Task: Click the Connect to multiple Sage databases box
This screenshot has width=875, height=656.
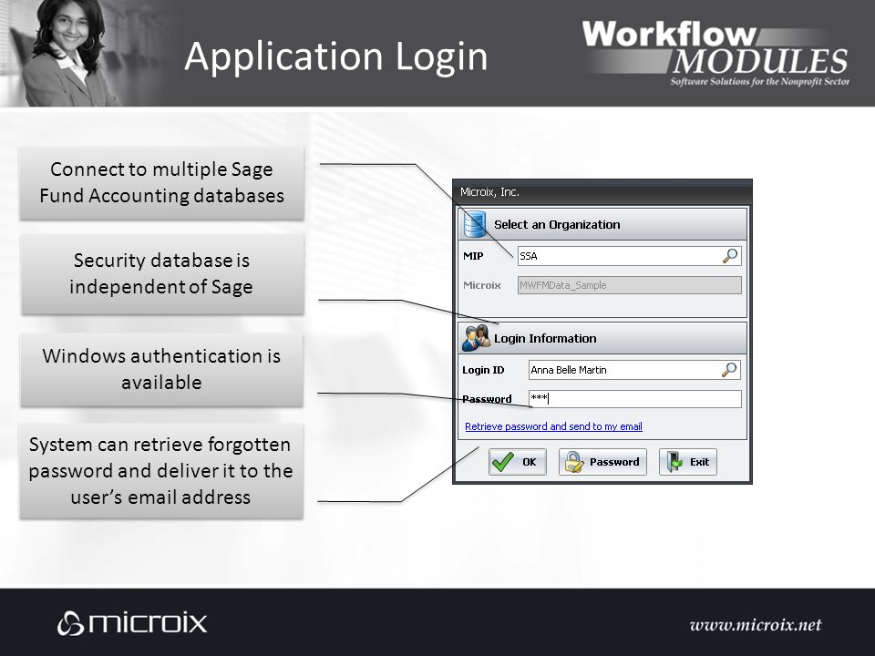Action: pos(162,183)
